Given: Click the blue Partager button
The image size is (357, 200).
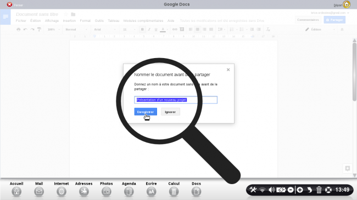Looking at the screenshot, I should [x=334, y=20].
